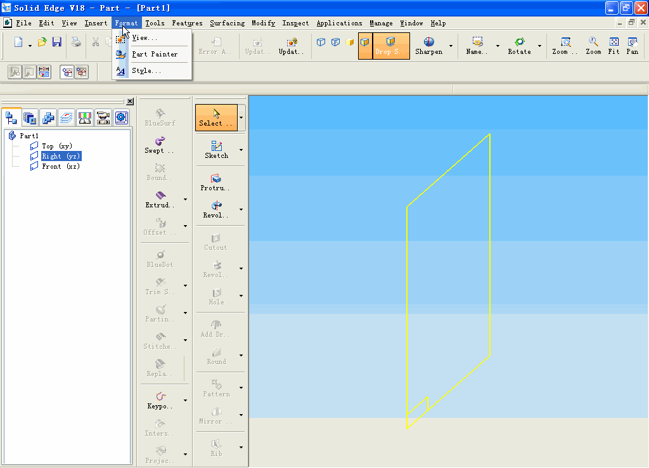649x468 pixels.
Task: Click the New document icon
Action: [18, 42]
